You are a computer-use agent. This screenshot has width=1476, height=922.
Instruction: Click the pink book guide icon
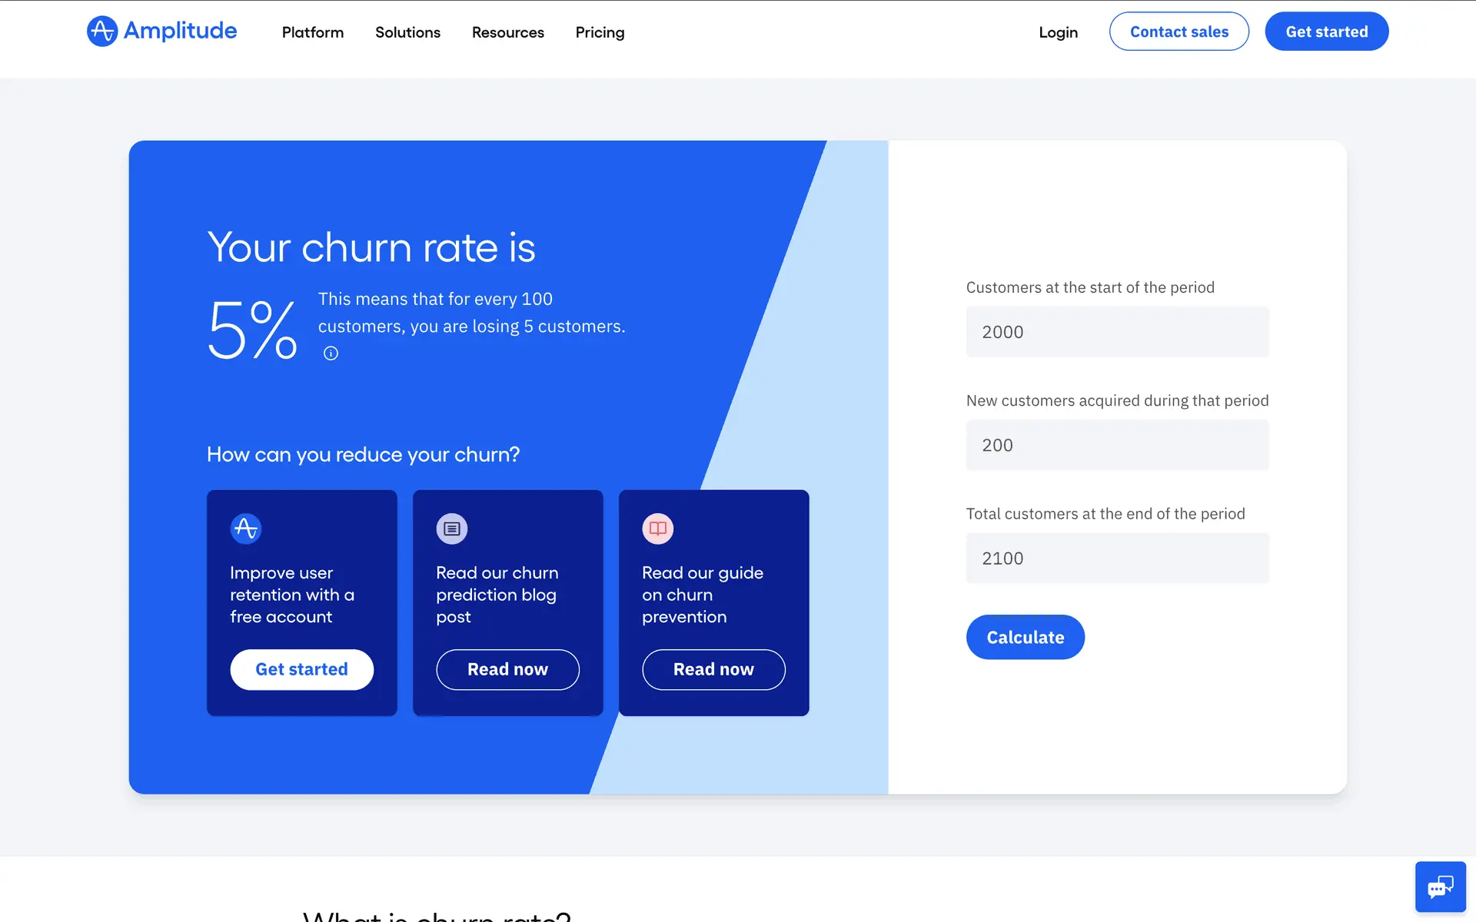pos(658,529)
